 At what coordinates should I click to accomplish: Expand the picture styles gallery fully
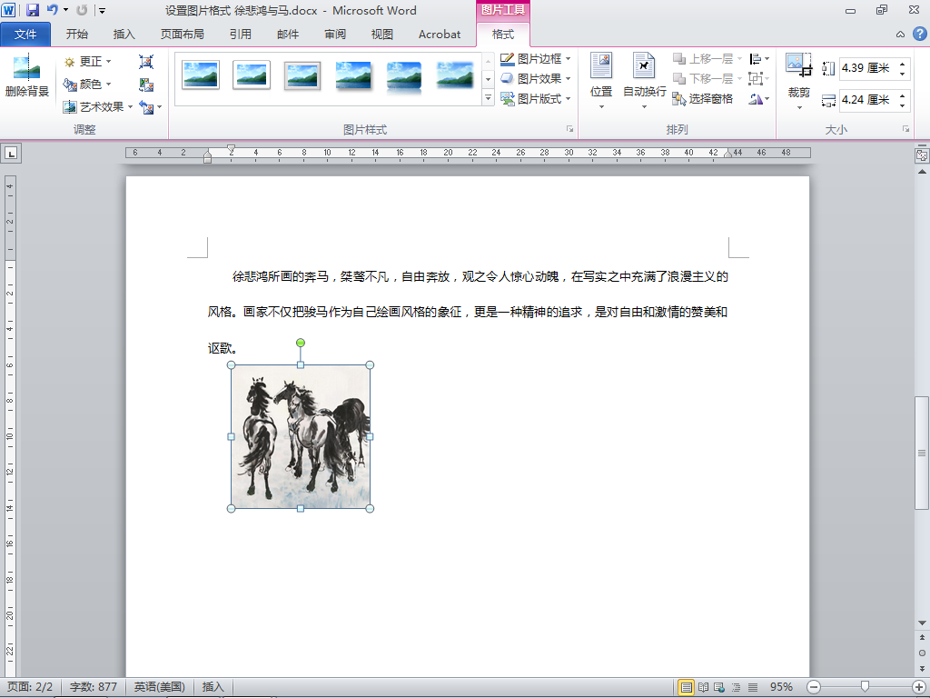(488, 98)
